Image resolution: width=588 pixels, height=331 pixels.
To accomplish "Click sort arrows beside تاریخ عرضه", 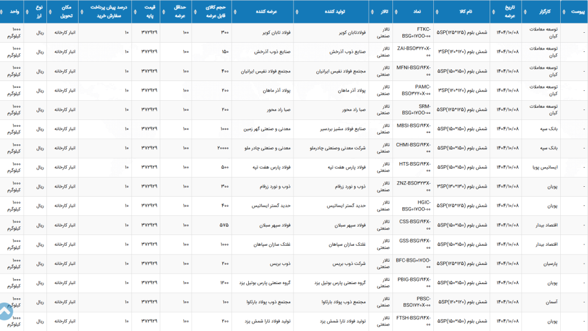I will point(493,12).
